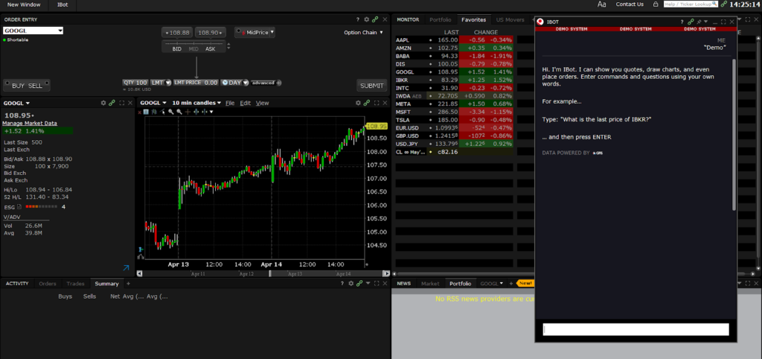
Task: Open Order Entry panel help question mark
Action: 357,19
